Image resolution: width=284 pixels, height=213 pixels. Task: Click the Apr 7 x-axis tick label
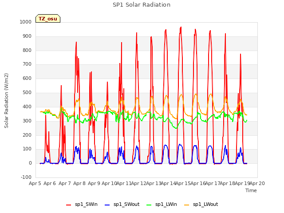click(x=65, y=183)
